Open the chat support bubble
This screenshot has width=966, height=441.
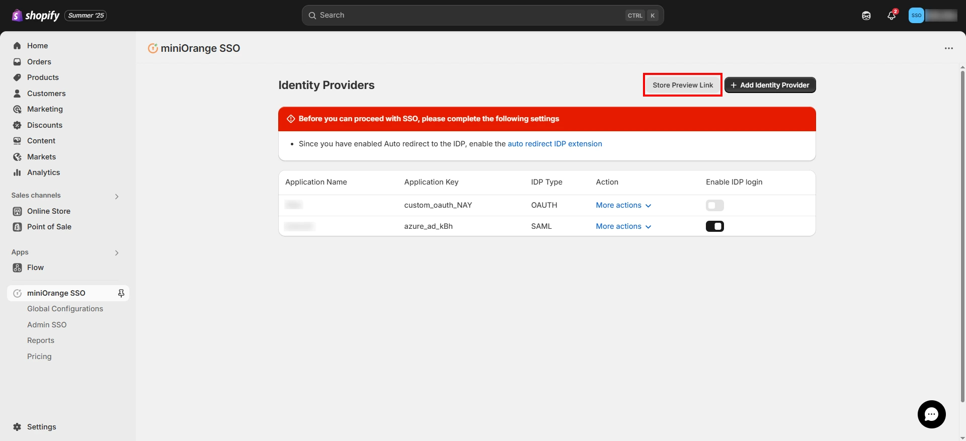point(932,414)
